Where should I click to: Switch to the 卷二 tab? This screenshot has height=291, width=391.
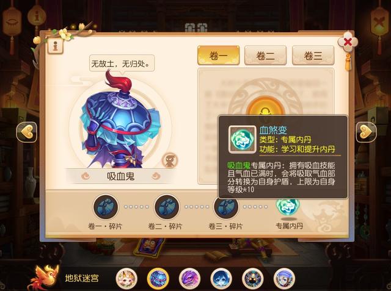coord(265,56)
